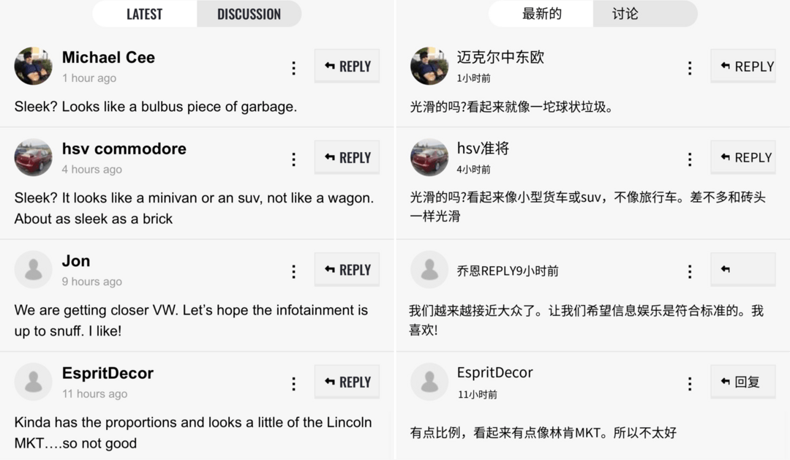Click the 回复 button on the Chinese EspritDecor comment

point(742,382)
